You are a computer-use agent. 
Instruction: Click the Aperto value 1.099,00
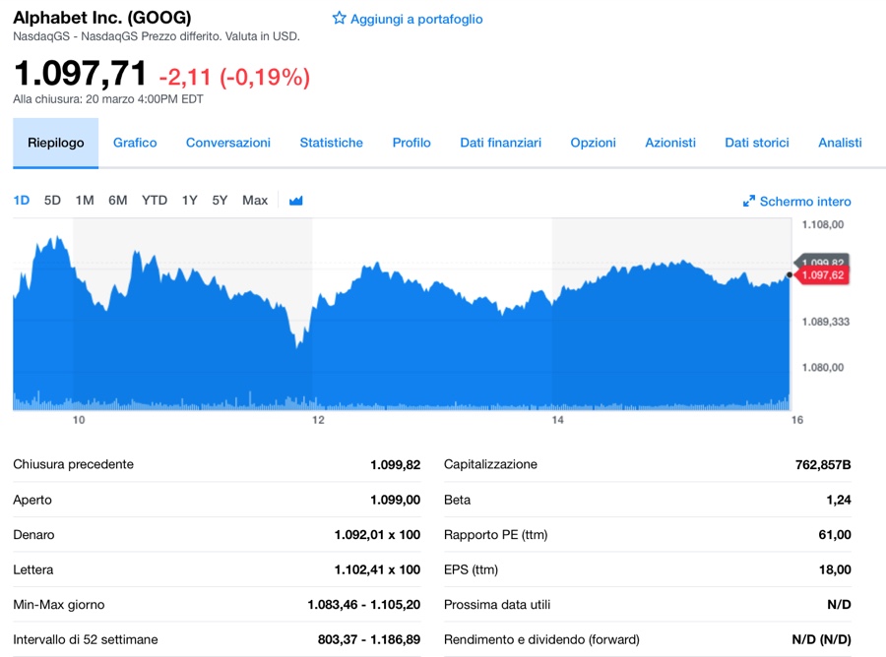tap(396, 500)
